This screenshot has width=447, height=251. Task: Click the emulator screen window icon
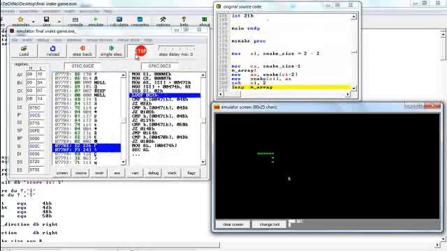pyautogui.click(x=217, y=107)
